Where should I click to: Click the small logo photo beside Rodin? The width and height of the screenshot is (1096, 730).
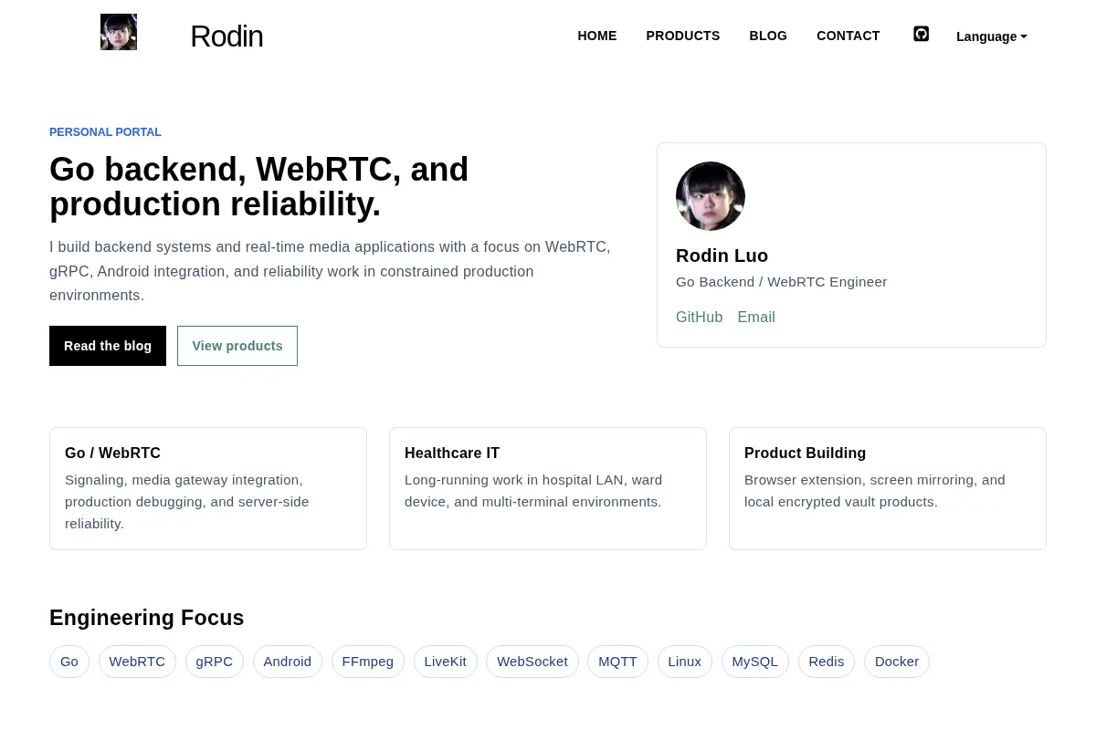(x=119, y=32)
